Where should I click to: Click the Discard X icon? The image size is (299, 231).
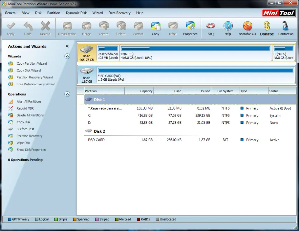pos(45,26)
